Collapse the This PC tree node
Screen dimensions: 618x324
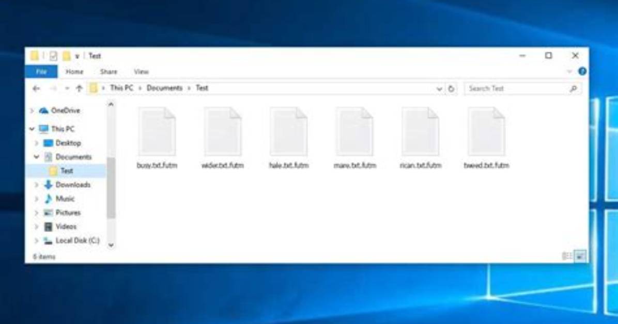click(x=32, y=129)
